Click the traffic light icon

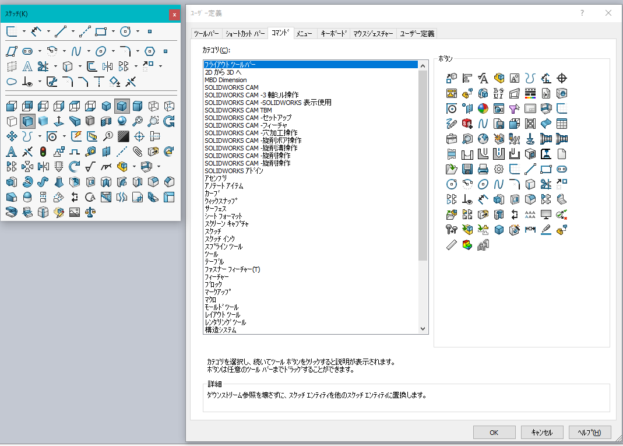tap(43, 152)
